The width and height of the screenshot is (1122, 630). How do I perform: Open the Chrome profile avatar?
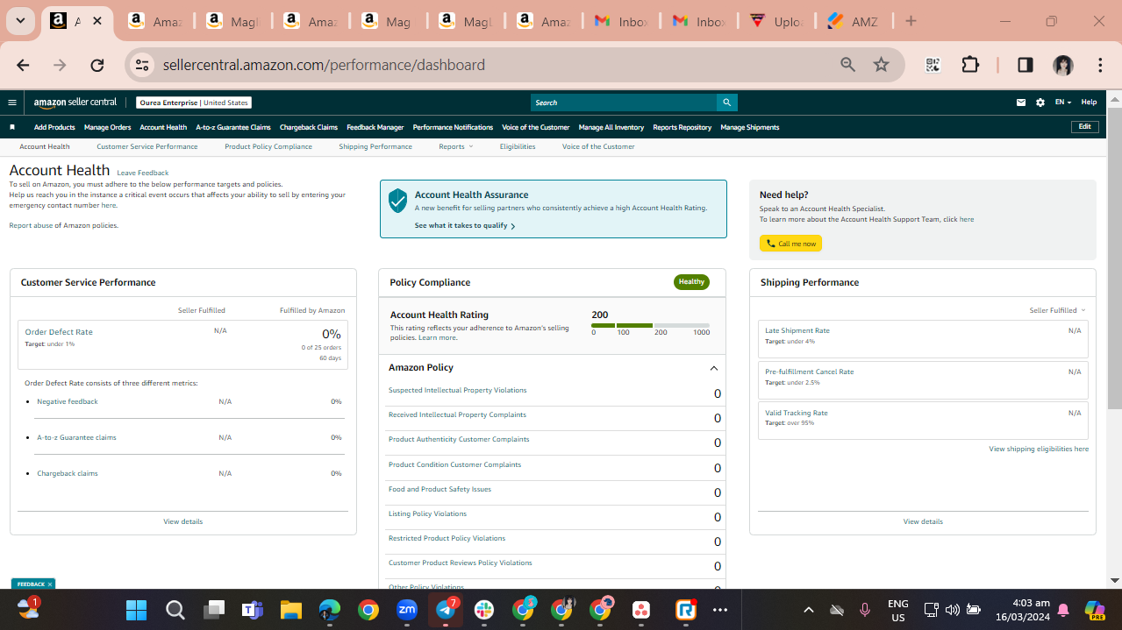[x=1063, y=65]
